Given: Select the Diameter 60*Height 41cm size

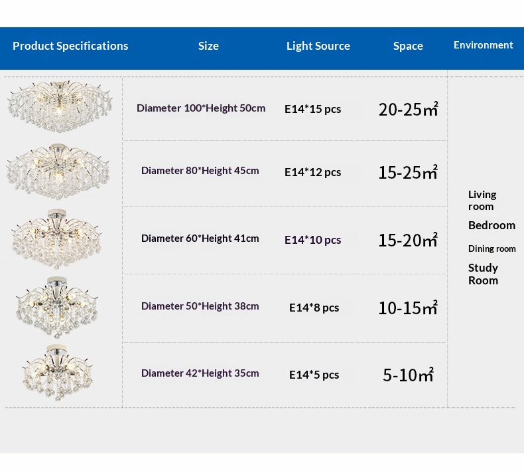Looking at the screenshot, I should [x=200, y=238].
